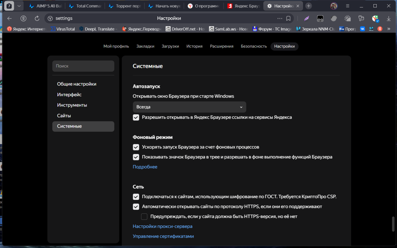Bookmark this page via address bar icon

288,18
